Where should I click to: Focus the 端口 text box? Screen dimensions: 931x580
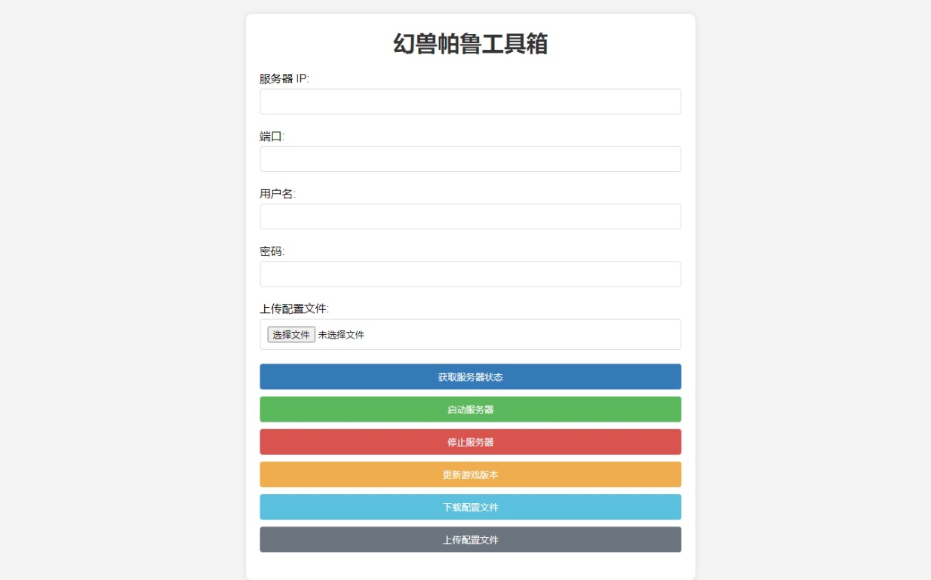470,159
